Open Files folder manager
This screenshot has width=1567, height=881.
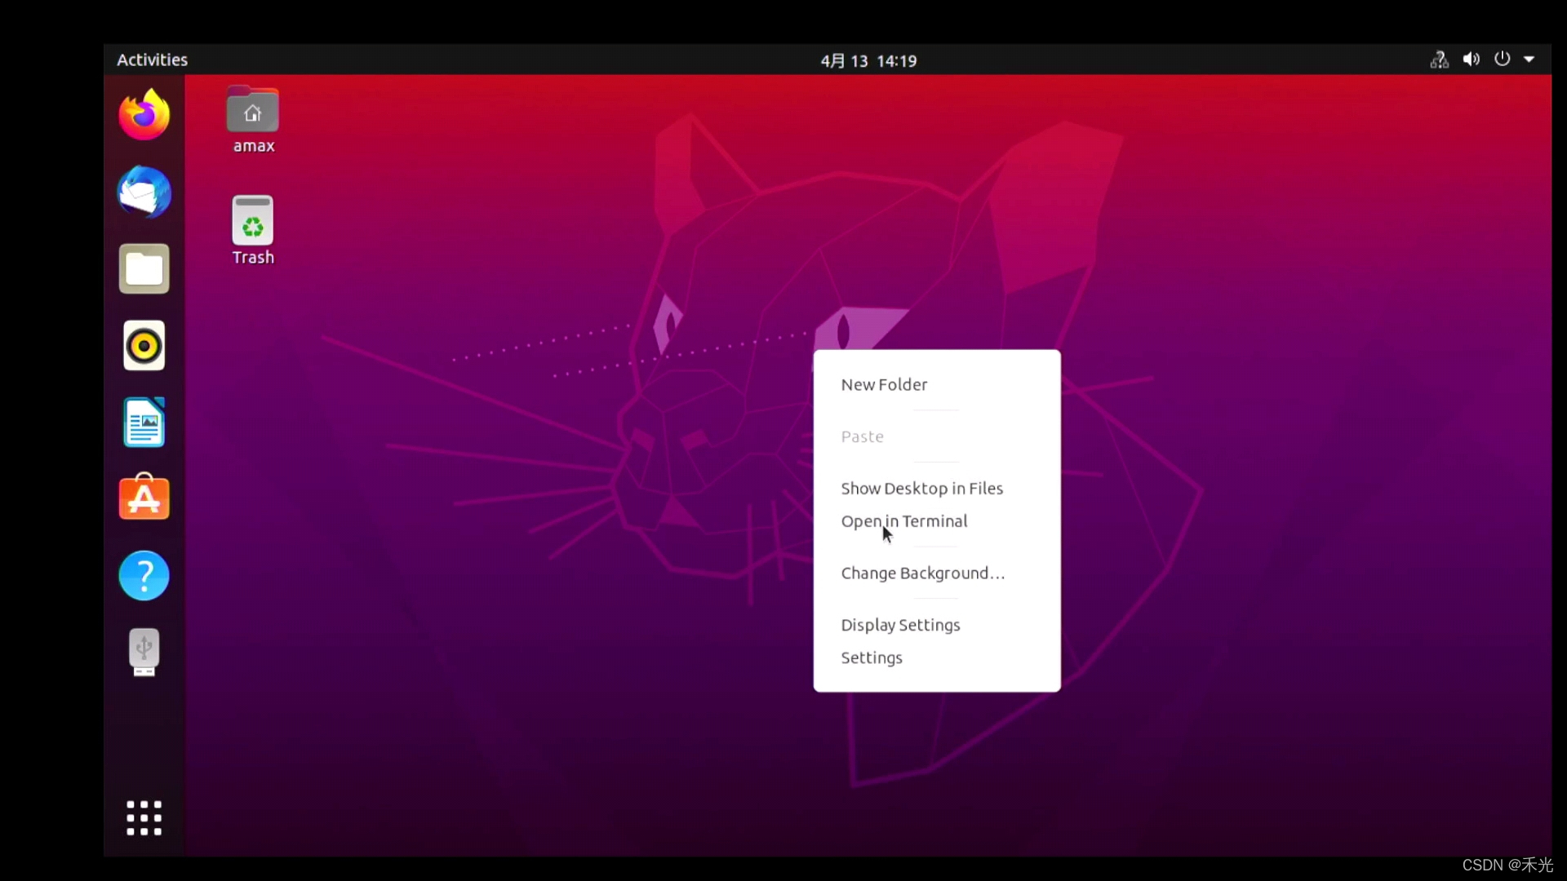[143, 269]
